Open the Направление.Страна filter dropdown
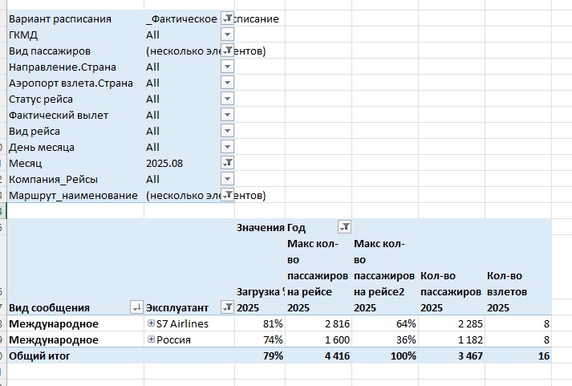This screenshot has height=386, width=572. pyautogui.click(x=227, y=67)
